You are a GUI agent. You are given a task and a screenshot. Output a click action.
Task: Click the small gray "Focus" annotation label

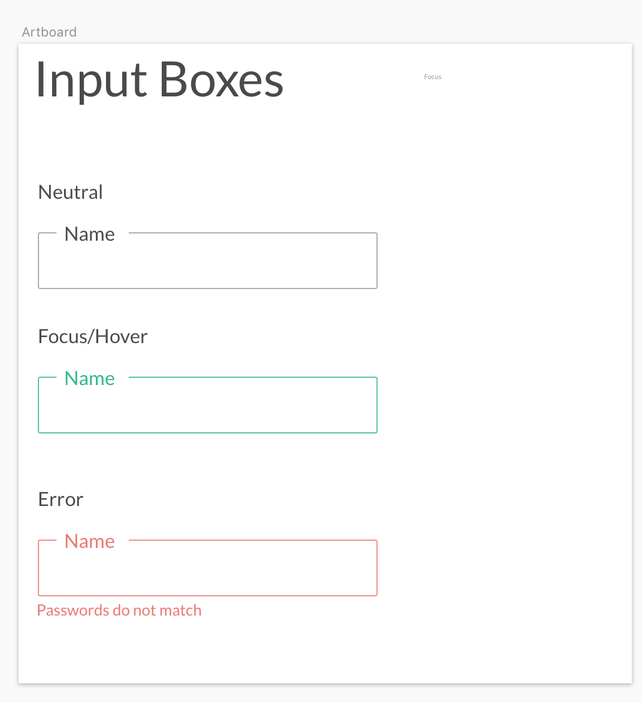[432, 77]
